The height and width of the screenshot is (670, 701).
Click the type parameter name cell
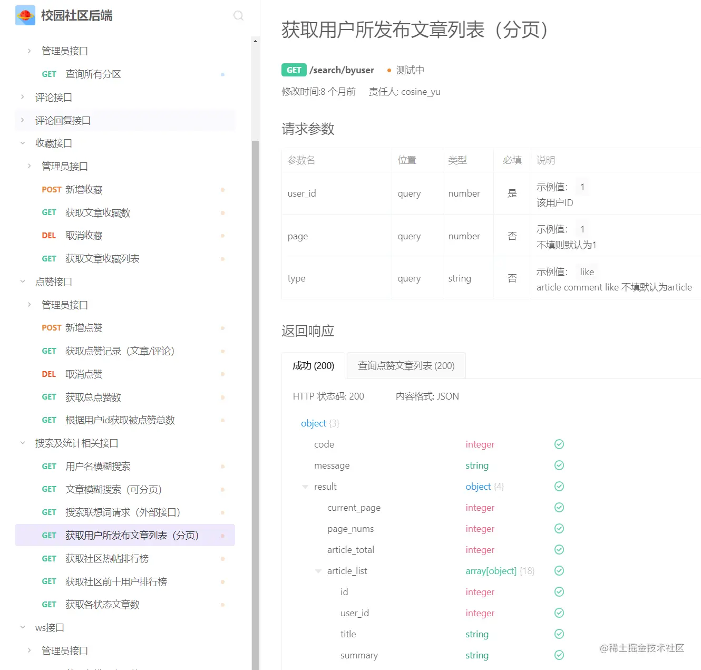pos(337,278)
